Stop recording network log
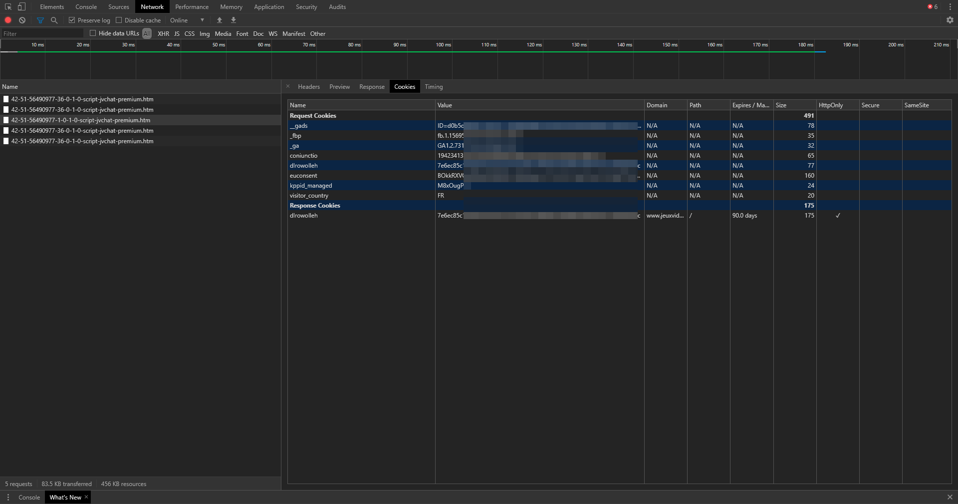 point(8,20)
